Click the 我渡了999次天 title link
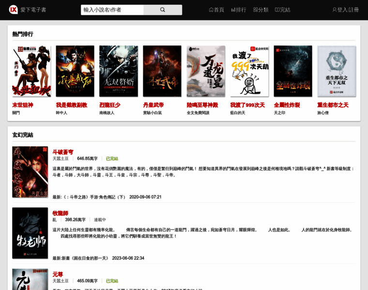Screen dimensions: 368x290 tap(247, 105)
